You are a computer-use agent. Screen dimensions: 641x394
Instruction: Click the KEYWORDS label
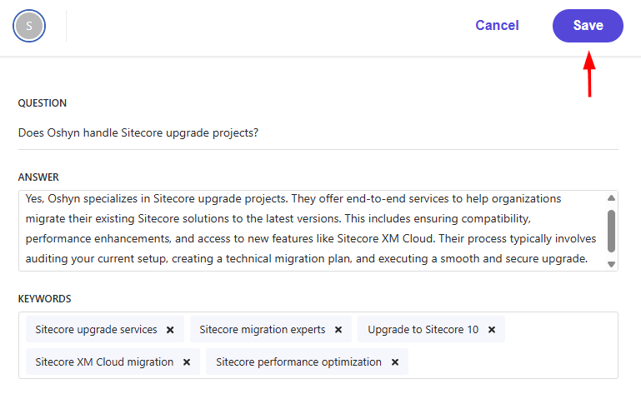(44, 299)
